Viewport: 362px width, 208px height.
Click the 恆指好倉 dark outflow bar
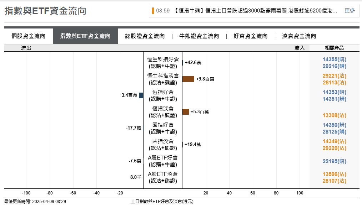coord(141,95)
